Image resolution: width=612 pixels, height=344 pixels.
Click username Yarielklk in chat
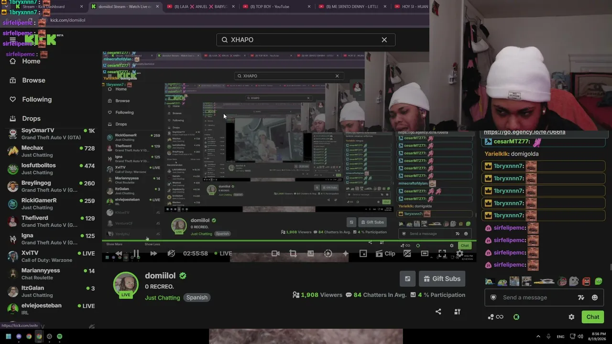point(497,154)
